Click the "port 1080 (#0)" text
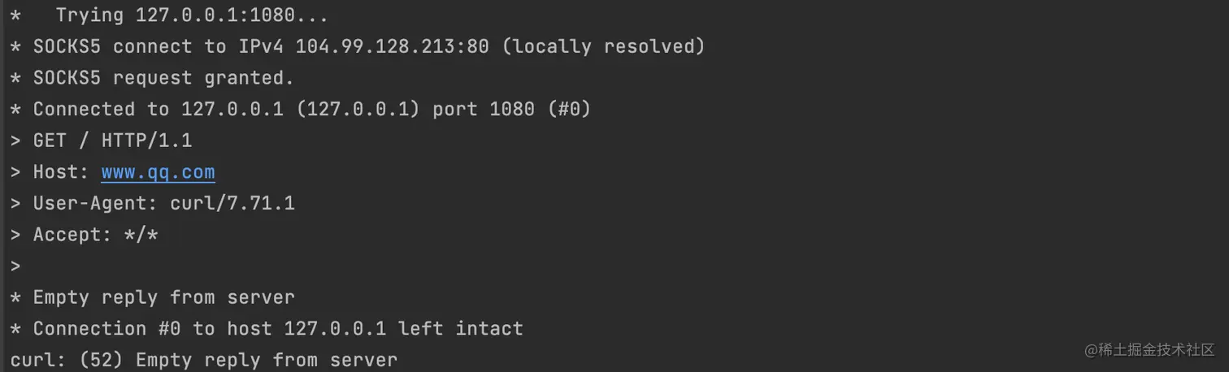Viewport: 1229px width, 372px height. (511, 110)
